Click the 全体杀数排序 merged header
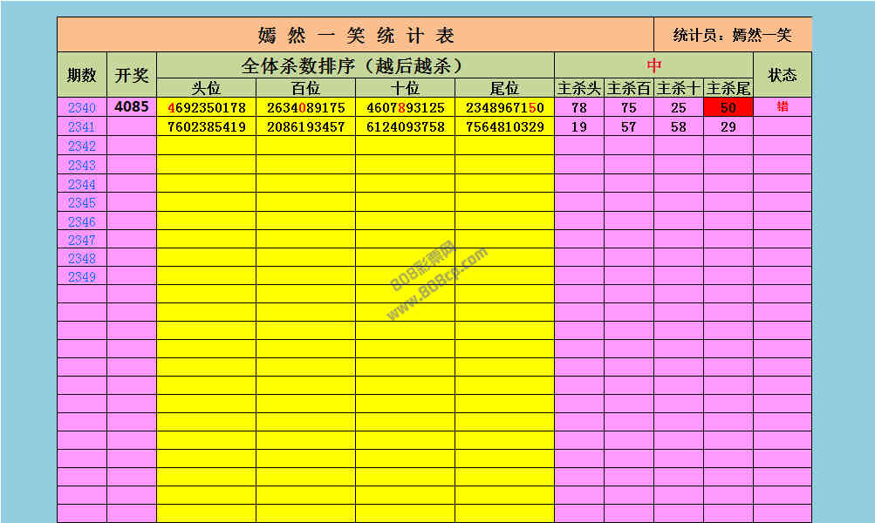 (355, 65)
